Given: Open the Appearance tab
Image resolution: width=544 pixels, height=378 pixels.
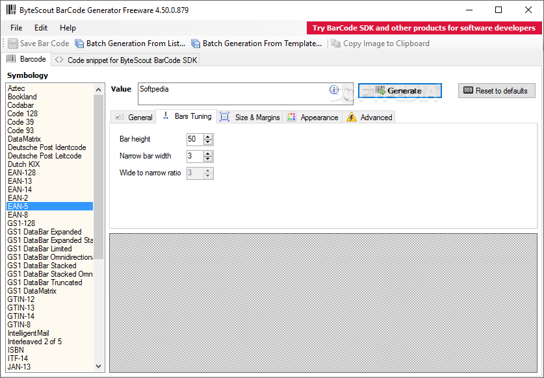Looking at the screenshot, I should coord(313,117).
